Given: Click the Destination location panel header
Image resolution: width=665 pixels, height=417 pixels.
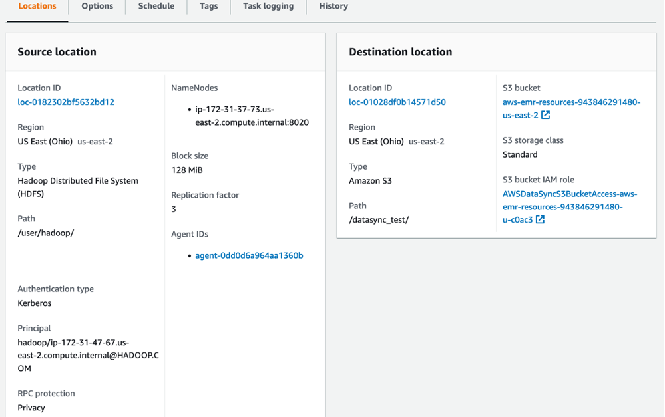Looking at the screenshot, I should [399, 51].
